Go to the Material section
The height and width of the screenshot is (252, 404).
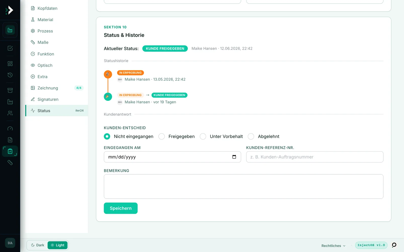point(57,20)
